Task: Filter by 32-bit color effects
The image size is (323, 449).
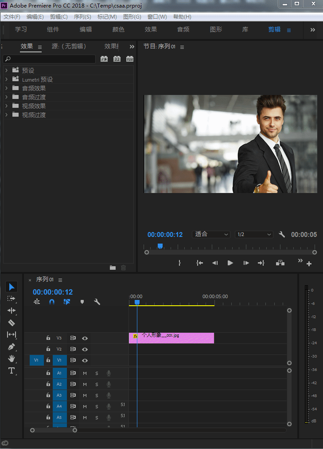Action: [117, 59]
